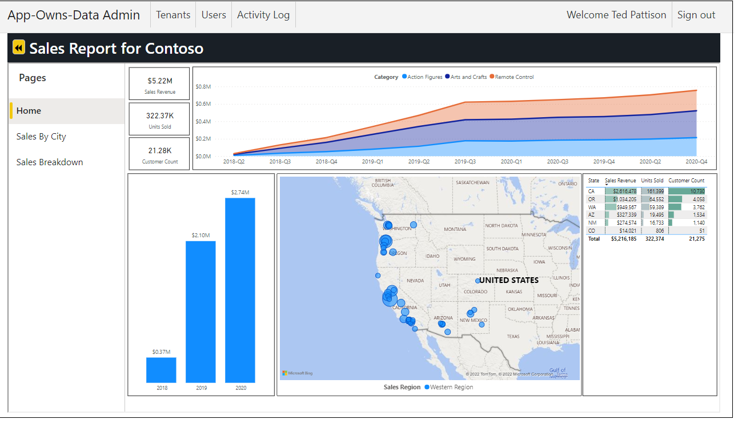Click the Remote Control legend color dot
The height and width of the screenshot is (423, 738).
tap(492, 77)
